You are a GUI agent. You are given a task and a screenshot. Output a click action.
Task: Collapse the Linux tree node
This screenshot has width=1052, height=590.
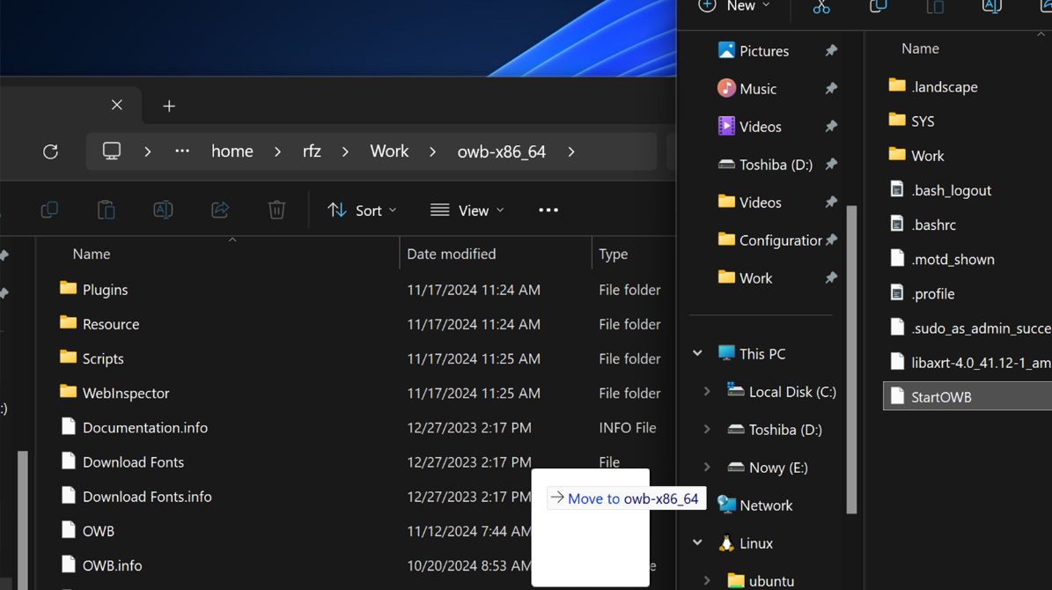click(x=698, y=543)
